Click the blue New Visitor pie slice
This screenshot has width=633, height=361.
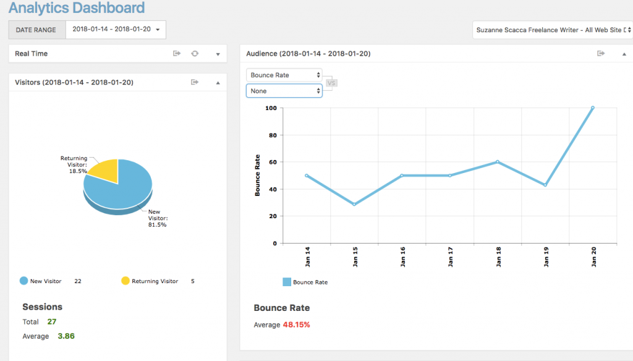[124, 189]
